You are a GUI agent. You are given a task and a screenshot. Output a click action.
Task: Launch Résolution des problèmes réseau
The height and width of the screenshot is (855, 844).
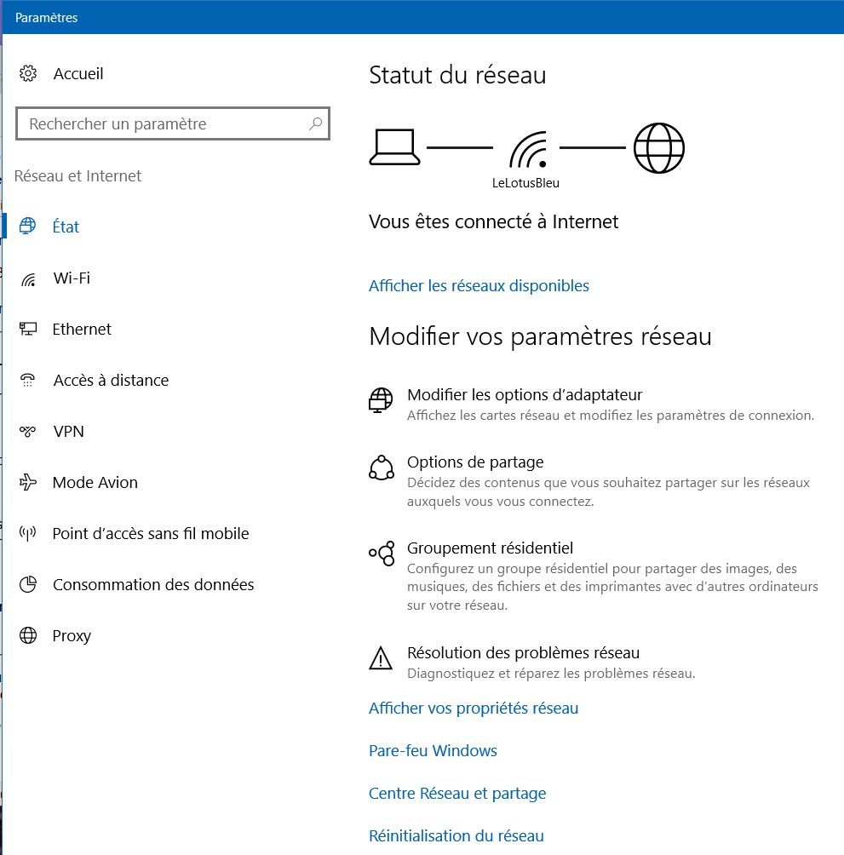[x=524, y=652]
